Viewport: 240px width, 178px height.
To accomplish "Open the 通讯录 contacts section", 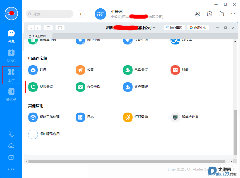I will pos(11,95).
